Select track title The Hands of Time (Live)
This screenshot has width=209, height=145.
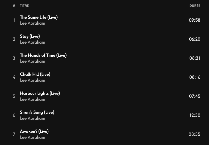[43, 55]
